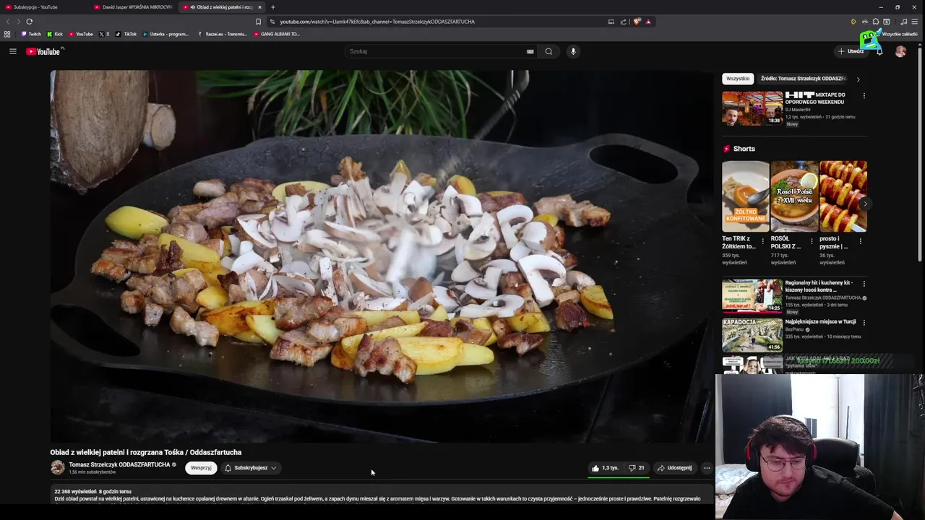Click the Brave Shields lion icon

[637, 22]
